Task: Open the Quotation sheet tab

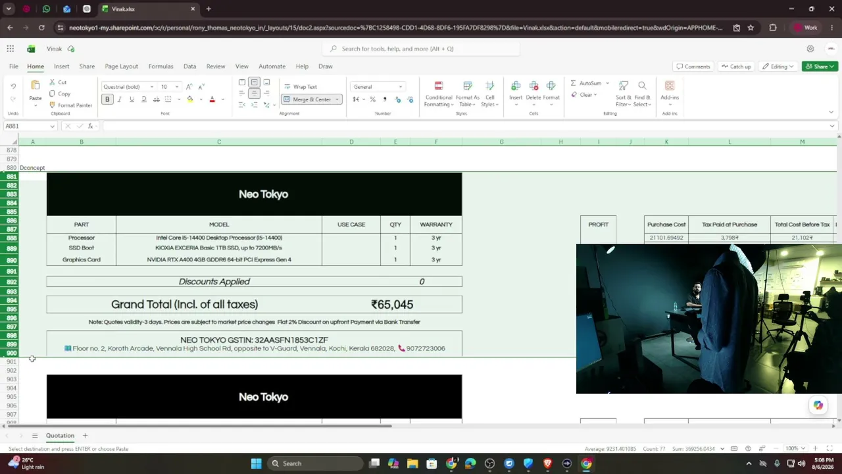Action: click(60, 436)
